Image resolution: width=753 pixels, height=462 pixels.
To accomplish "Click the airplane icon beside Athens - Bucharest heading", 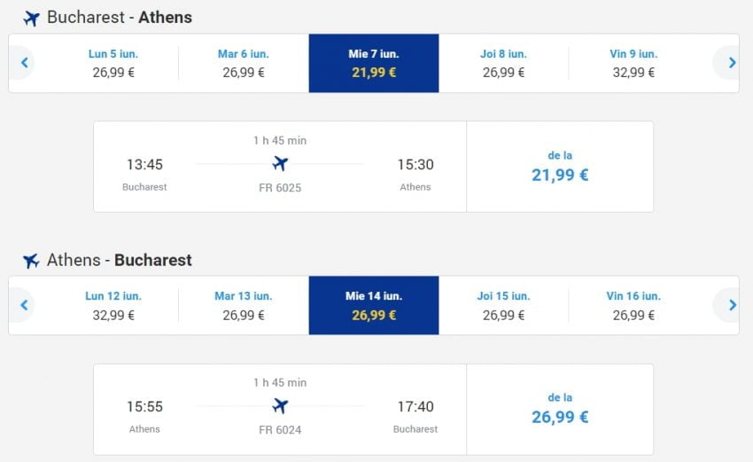I will coord(31,261).
